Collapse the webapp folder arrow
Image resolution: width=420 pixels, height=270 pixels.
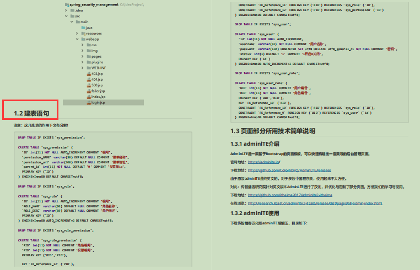[77, 39]
